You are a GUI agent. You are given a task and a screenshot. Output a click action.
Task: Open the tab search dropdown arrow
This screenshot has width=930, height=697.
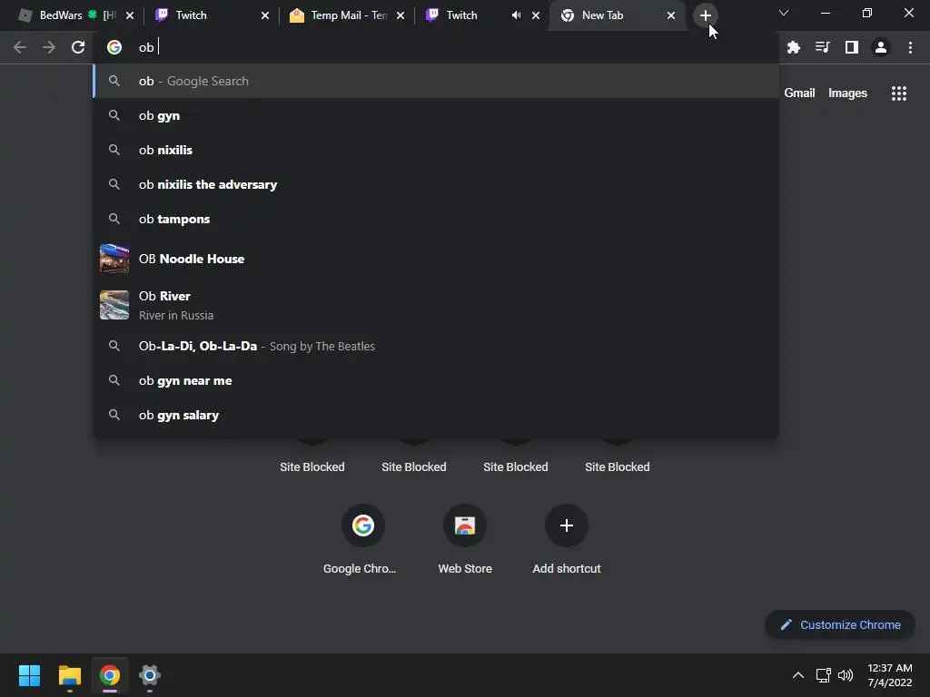783,13
